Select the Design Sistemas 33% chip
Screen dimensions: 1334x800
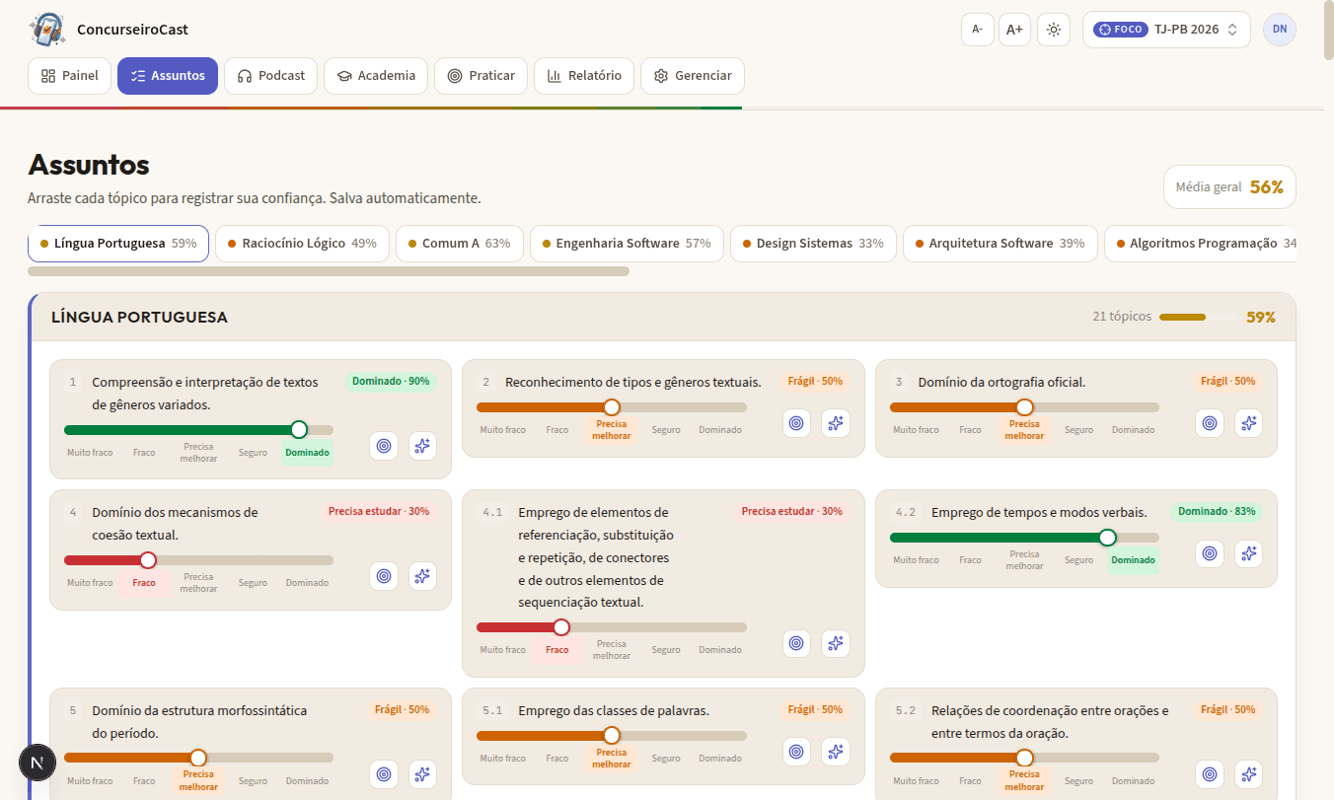point(813,244)
